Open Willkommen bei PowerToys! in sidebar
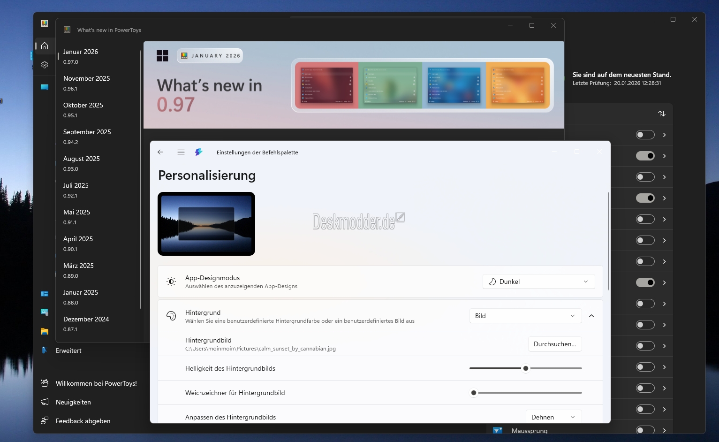The width and height of the screenshot is (719, 442). coord(96,383)
